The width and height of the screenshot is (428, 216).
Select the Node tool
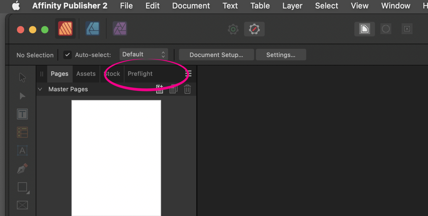[x=22, y=96]
